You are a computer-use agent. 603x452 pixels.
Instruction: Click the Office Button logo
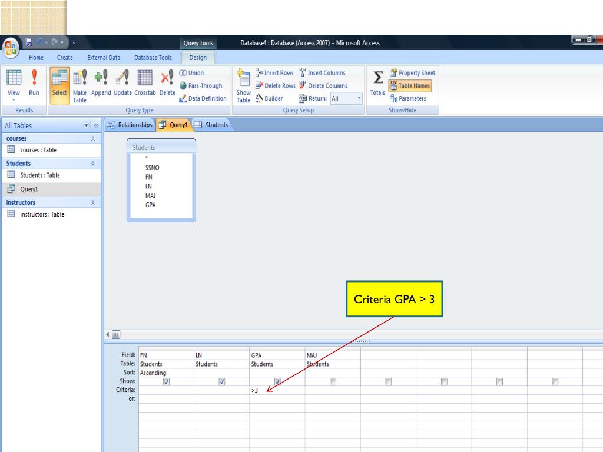click(11, 48)
